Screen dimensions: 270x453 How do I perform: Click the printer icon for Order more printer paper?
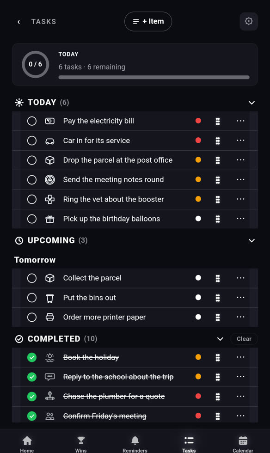(50, 317)
